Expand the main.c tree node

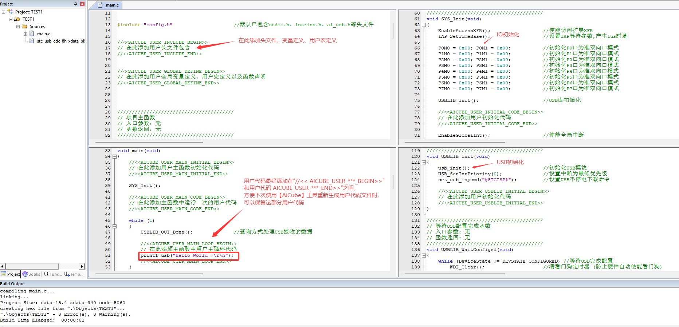[x=25, y=34]
